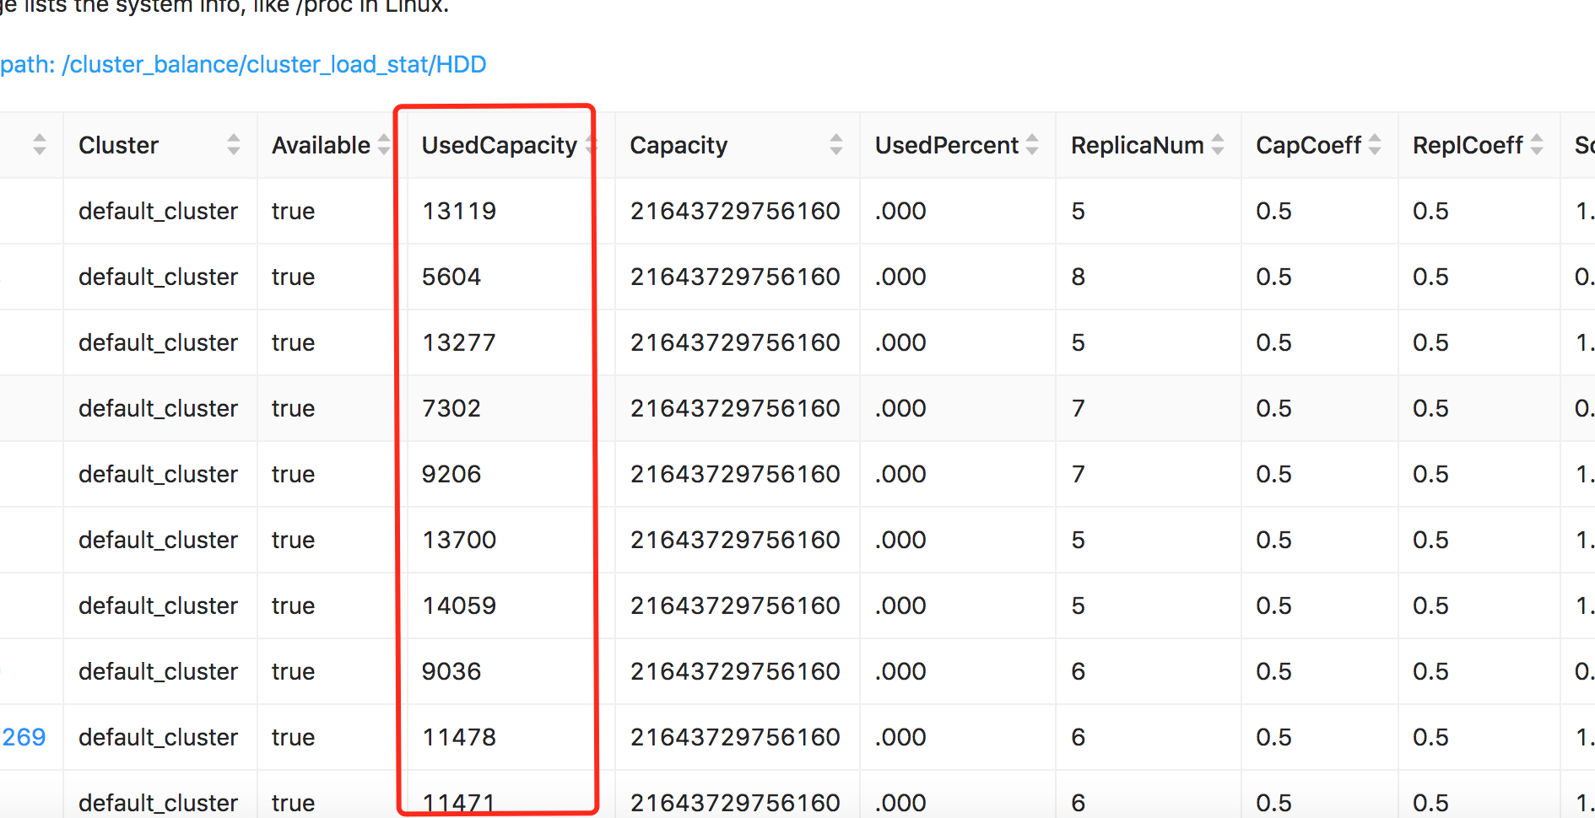Image resolution: width=1595 pixels, height=818 pixels.
Task: Click CapCoeff 0.5 in the 13700 row
Action: [1273, 540]
